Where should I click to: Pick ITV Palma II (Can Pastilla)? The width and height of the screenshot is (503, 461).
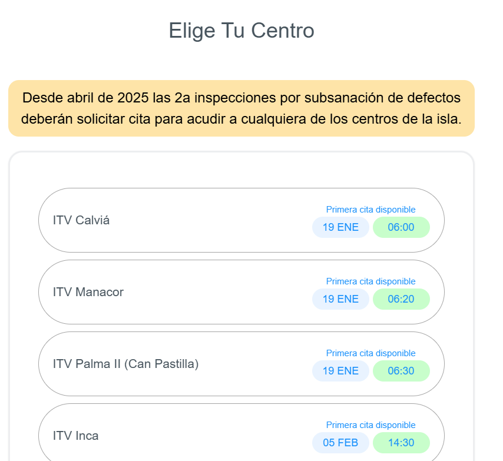125,364
